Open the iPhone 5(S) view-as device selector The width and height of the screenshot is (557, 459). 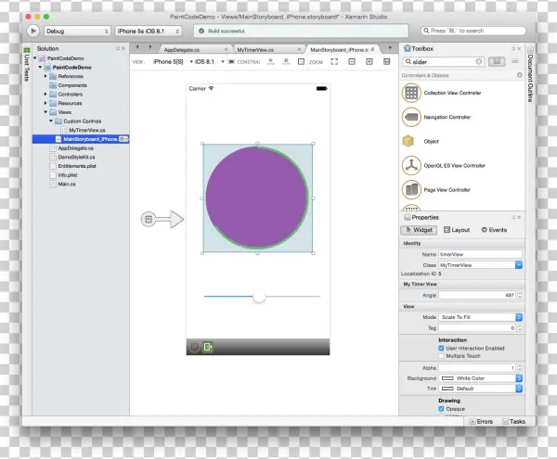[x=174, y=62]
